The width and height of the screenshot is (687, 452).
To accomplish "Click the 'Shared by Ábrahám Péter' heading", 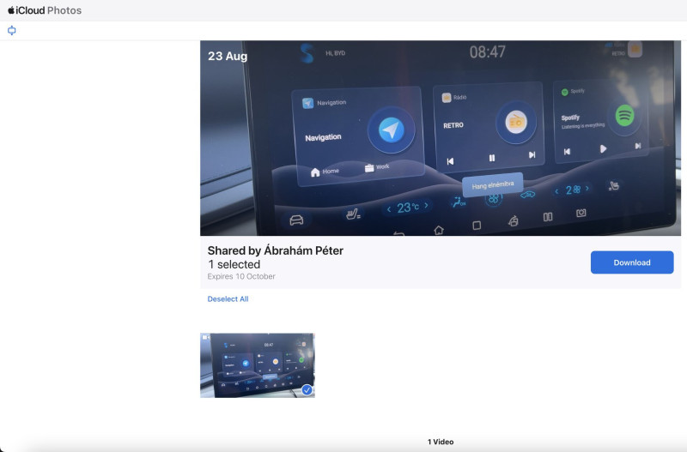I will tap(275, 250).
